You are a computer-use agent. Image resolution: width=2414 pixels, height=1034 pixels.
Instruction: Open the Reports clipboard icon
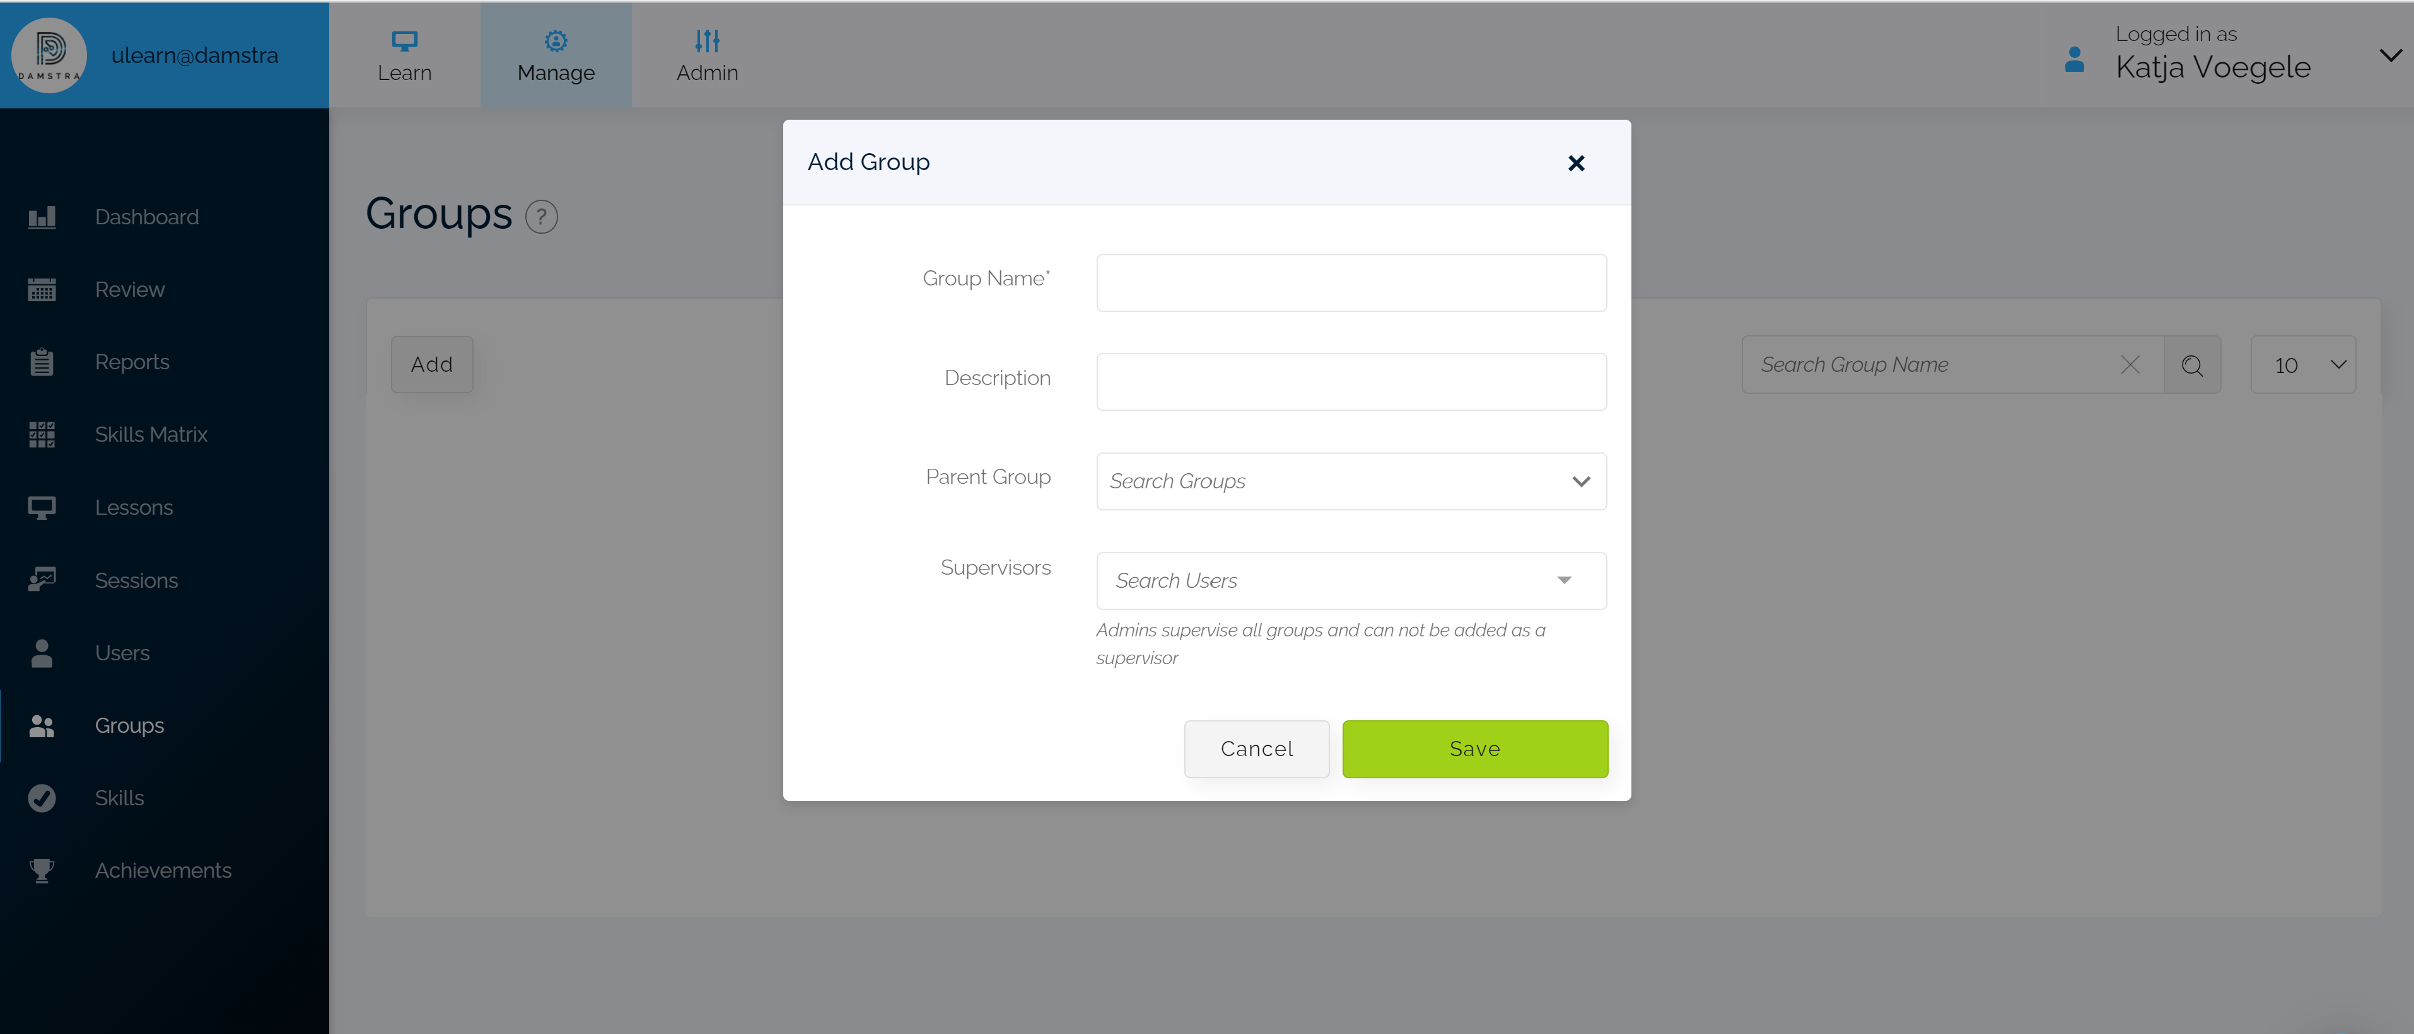click(42, 362)
